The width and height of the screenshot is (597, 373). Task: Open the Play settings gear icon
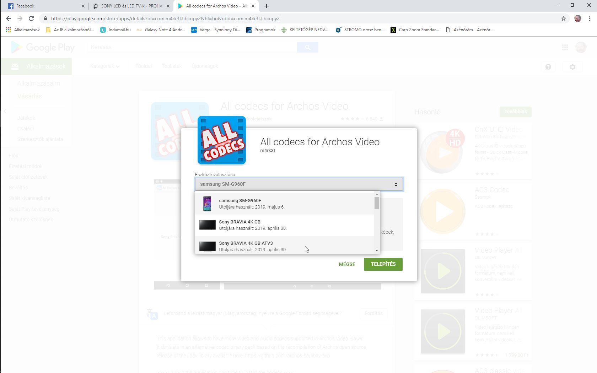tap(572, 67)
